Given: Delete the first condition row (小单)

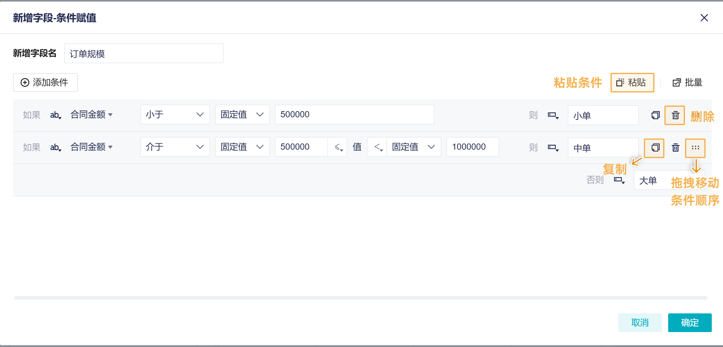Looking at the screenshot, I should pyautogui.click(x=675, y=115).
